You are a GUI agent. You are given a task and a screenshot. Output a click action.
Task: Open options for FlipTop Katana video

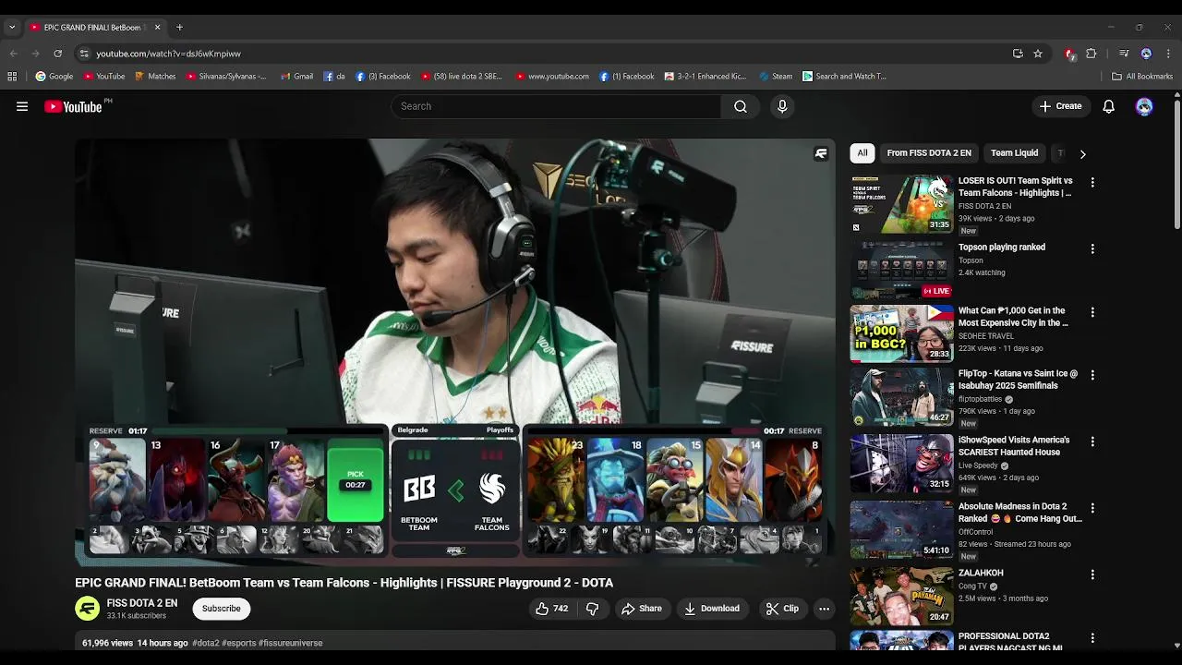[1092, 375]
